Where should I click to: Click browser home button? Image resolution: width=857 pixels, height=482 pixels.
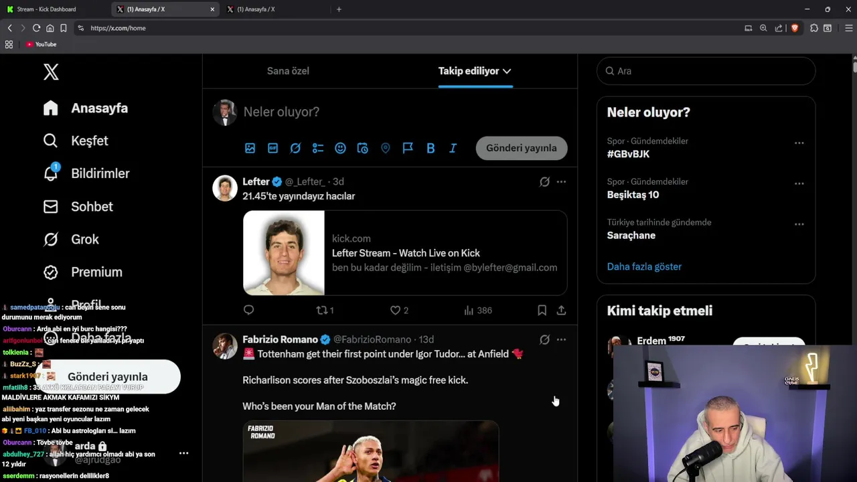(50, 28)
